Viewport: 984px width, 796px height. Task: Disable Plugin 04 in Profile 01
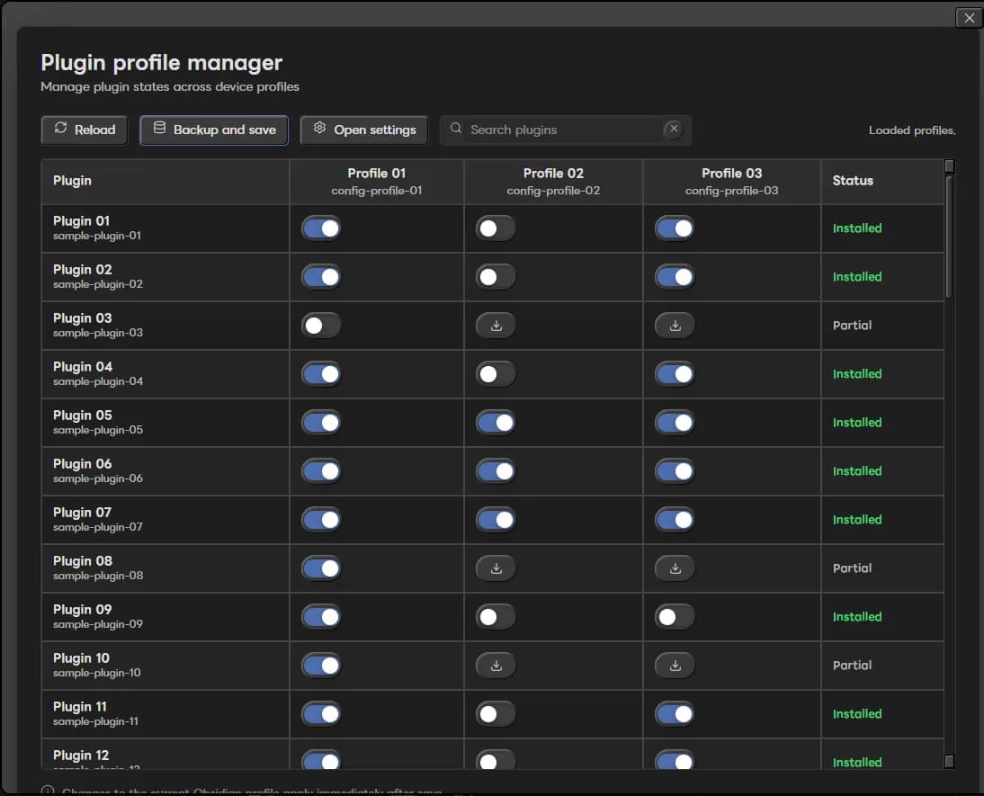click(321, 374)
